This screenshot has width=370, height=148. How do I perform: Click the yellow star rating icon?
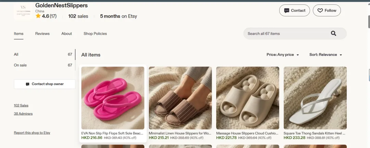[x=38, y=16]
